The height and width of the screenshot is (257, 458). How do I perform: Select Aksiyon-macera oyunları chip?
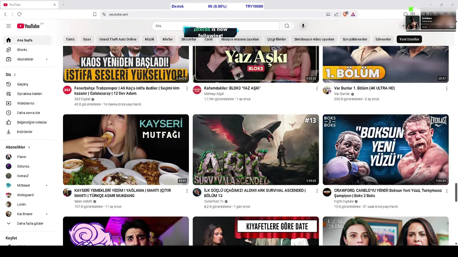coord(240,39)
